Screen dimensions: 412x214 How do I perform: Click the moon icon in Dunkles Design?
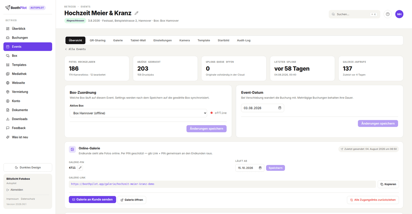pyautogui.click(x=16, y=167)
